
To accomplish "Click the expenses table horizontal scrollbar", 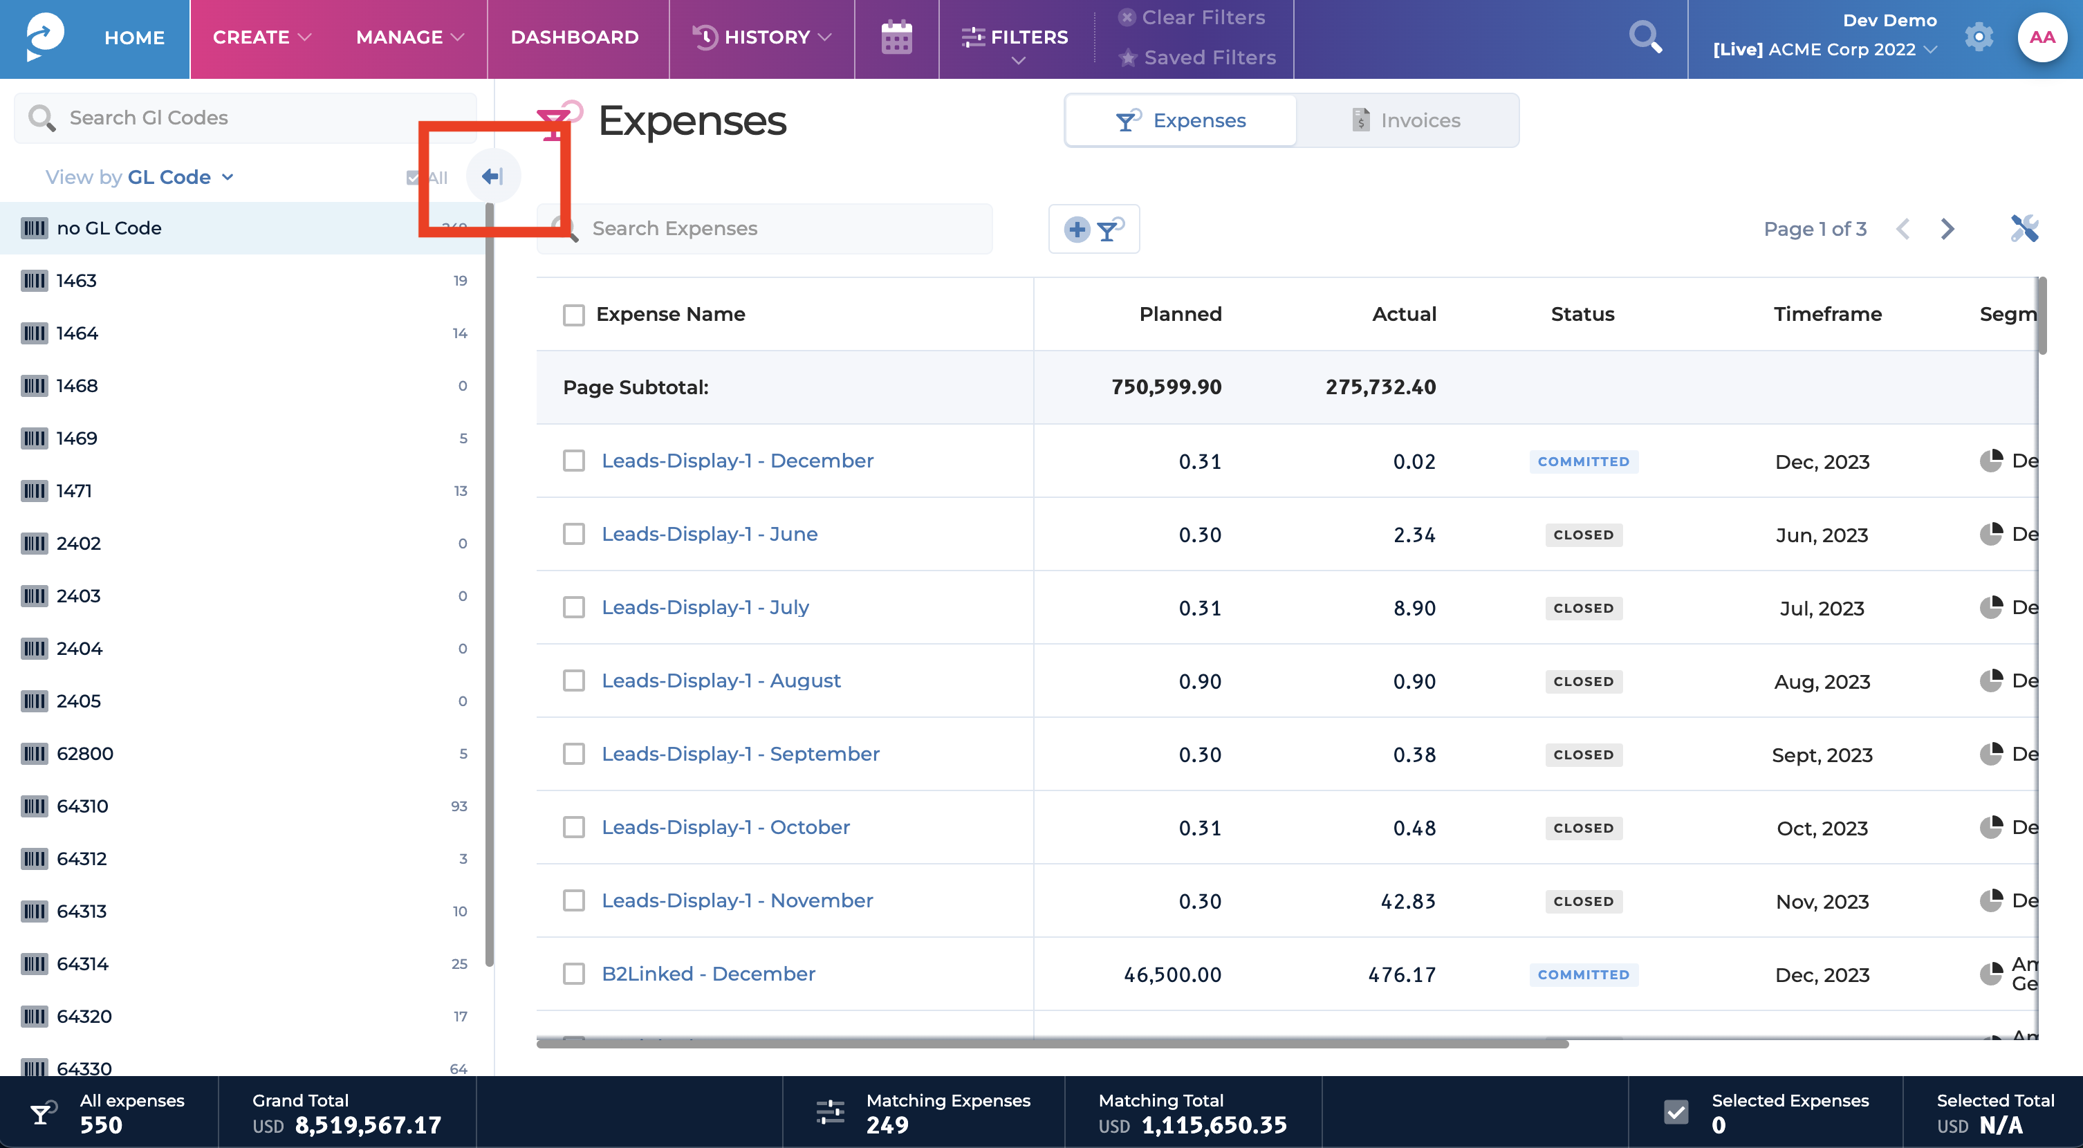I will [1053, 1044].
